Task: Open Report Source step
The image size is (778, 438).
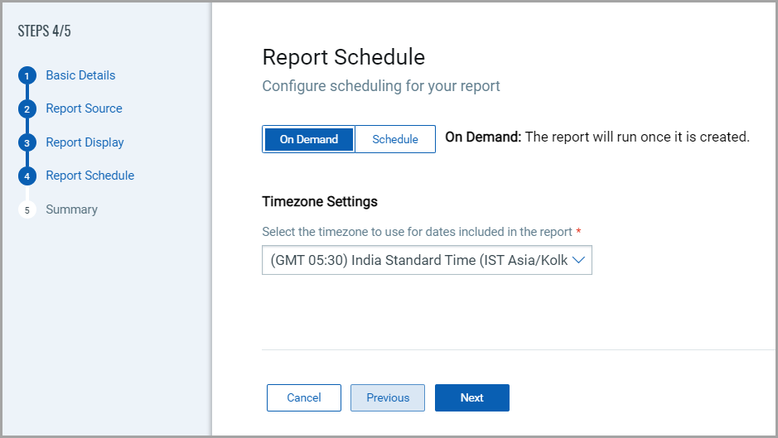Action: point(84,108)
